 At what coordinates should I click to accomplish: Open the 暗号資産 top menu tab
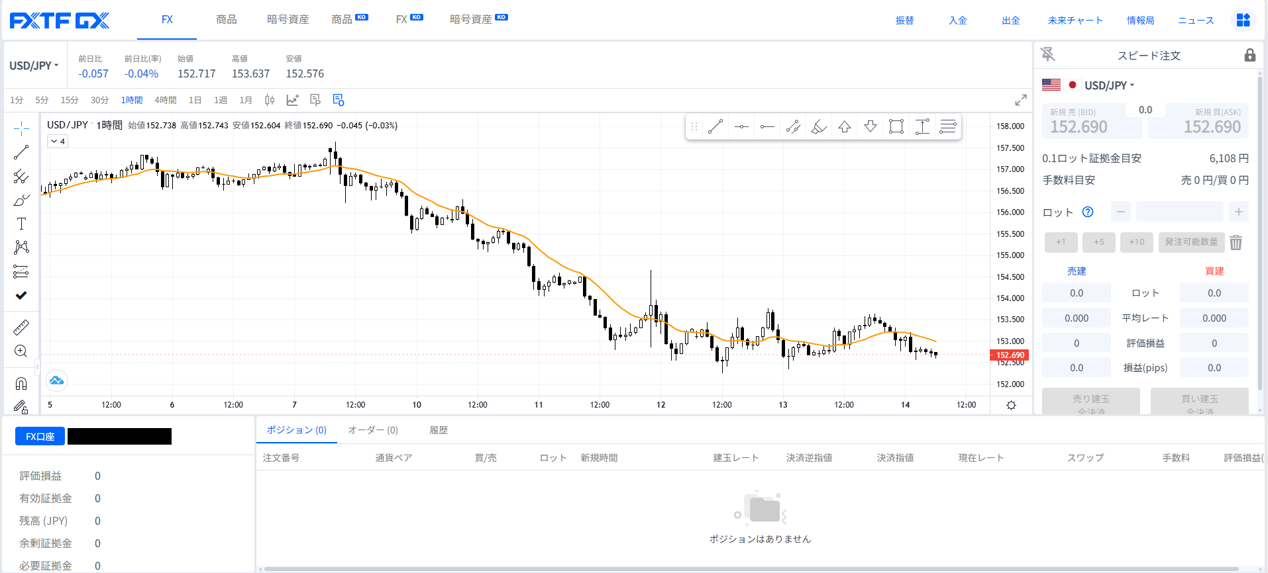[x=288, y=19]
